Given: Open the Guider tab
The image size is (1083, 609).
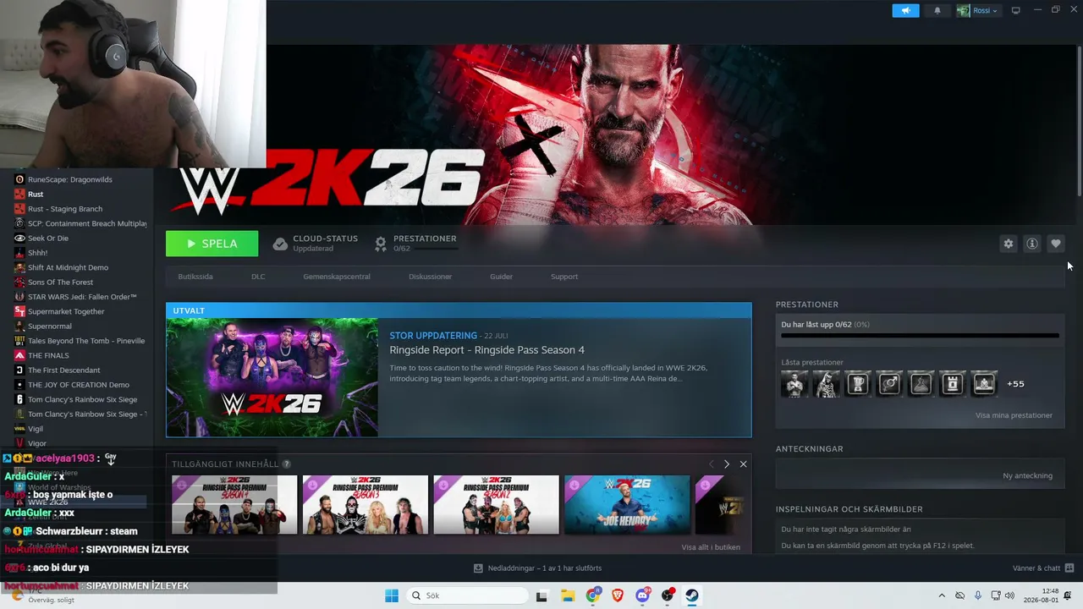Looking at the screenshot, I should pos(501,277).
